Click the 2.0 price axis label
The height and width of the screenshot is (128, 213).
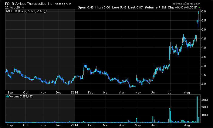point(204,84)
